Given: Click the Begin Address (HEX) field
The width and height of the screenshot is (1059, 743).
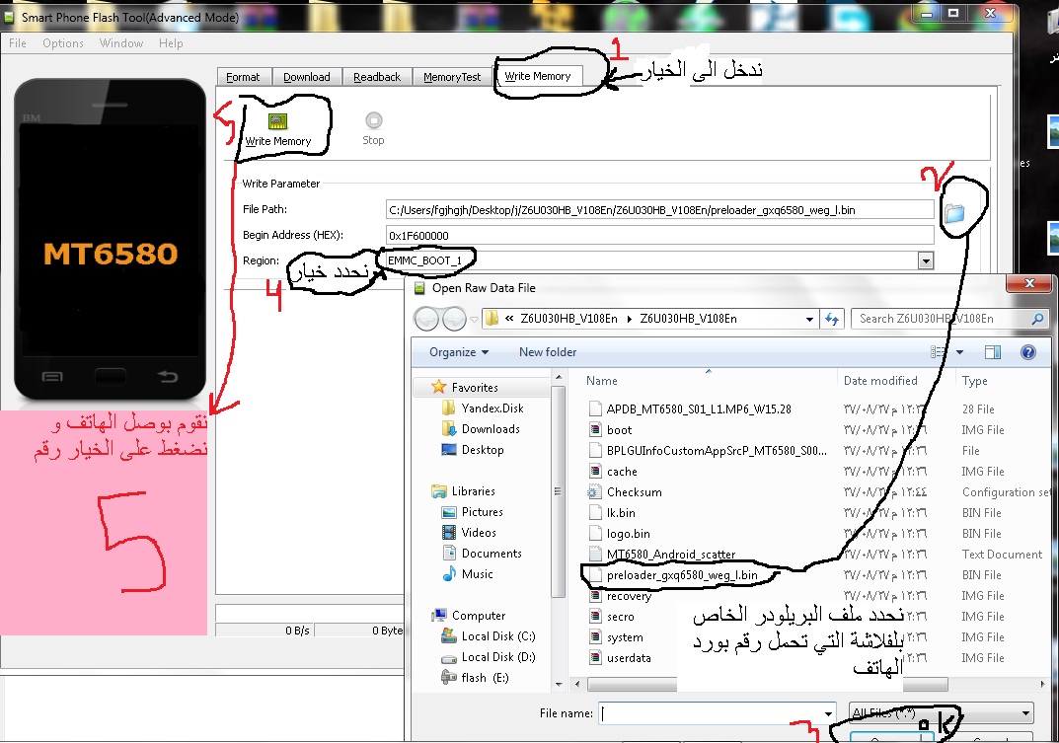Looking at the screenshot, I should tap(659, 235).
